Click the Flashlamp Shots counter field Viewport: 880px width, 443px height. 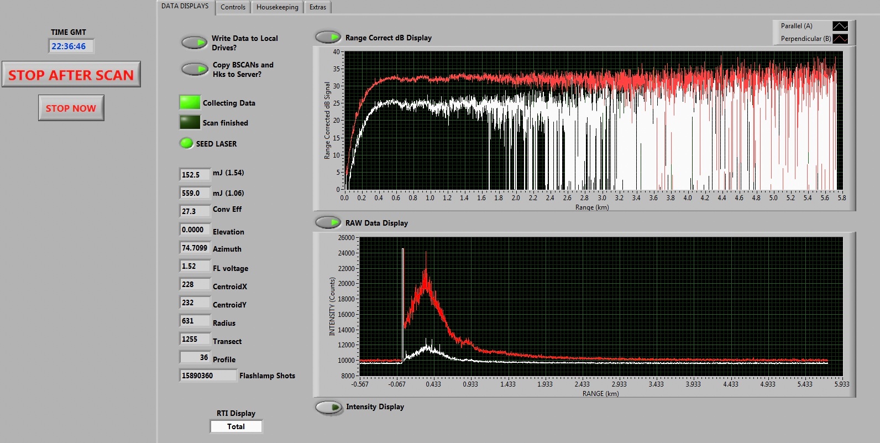tap(207, 376)
